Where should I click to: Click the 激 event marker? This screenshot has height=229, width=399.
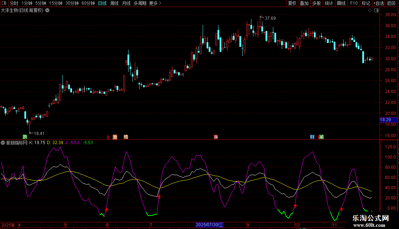click(115, 137)
